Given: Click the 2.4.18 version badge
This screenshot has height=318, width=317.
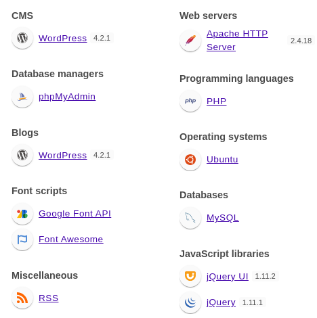Looking at the screenshot, I should 301,41.
